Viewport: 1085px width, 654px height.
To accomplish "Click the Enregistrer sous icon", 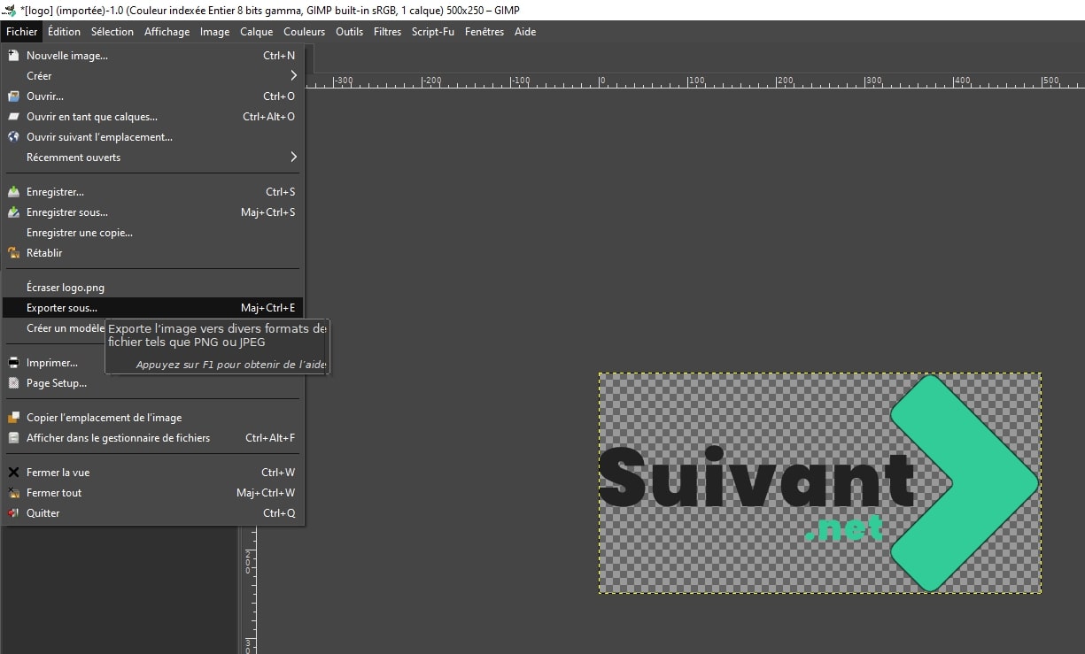I will tap(13, 212).
